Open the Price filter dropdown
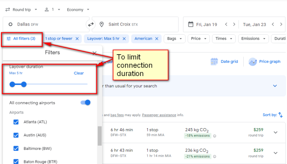 pos(199,39)
